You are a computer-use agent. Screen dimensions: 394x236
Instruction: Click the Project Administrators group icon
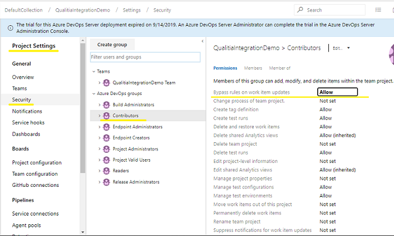click(x=107, y=149)
